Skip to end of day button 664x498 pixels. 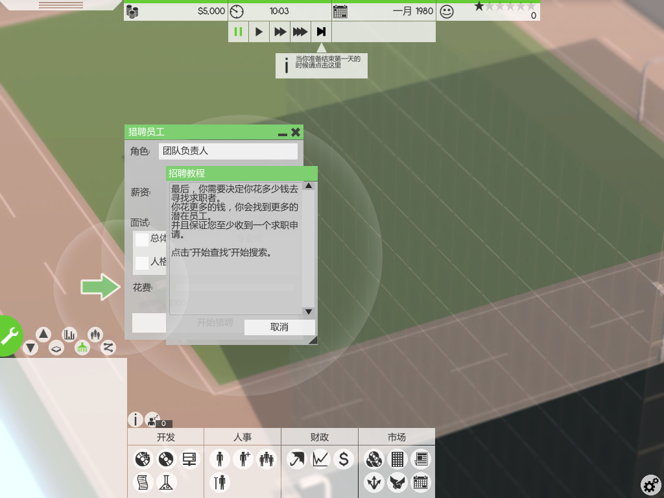321,31
